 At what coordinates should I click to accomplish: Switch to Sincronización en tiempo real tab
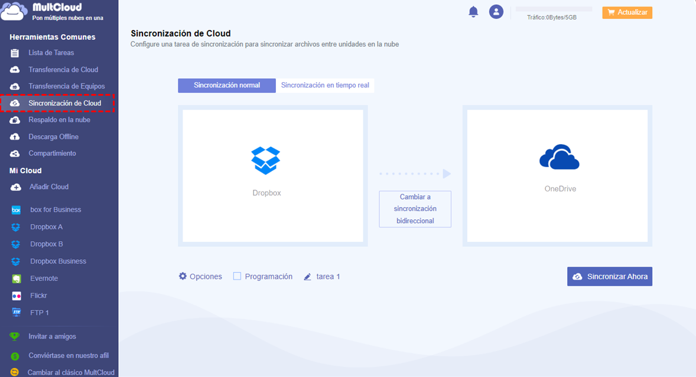pos(325,85)
